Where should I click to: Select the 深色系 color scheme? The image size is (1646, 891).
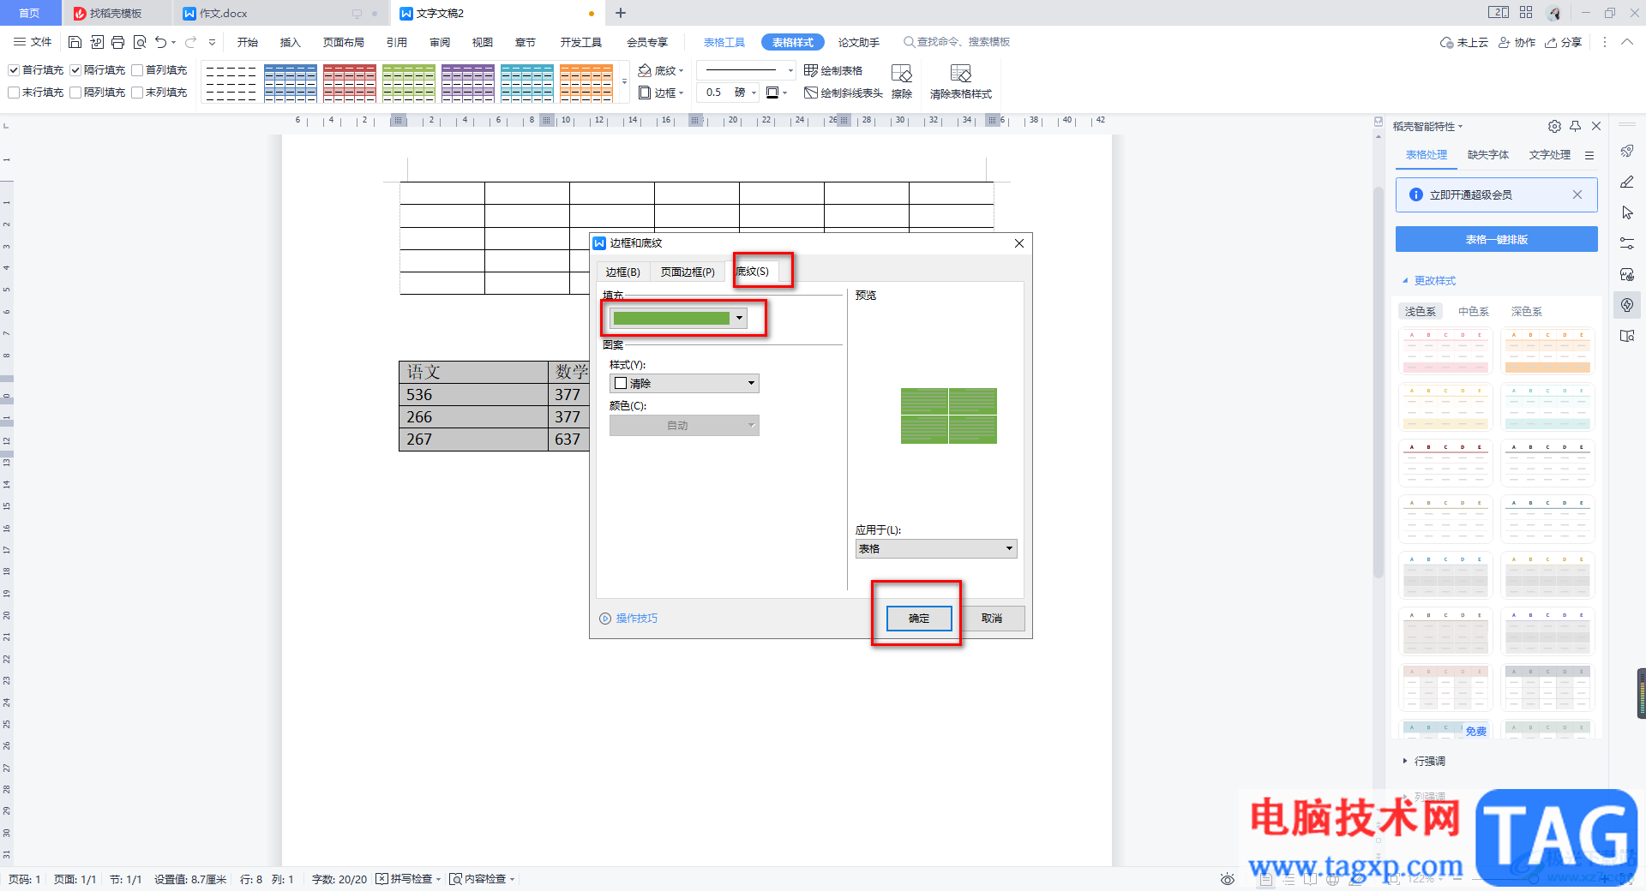pyautogui.click(x=1527, y=312)
